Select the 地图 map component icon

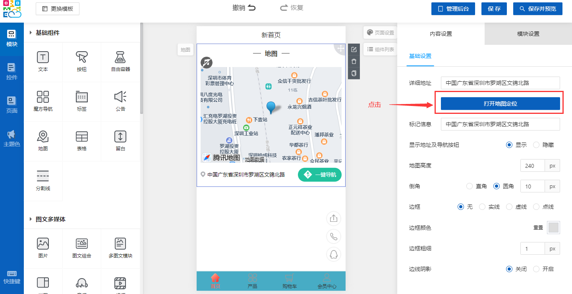pos(43,137)
